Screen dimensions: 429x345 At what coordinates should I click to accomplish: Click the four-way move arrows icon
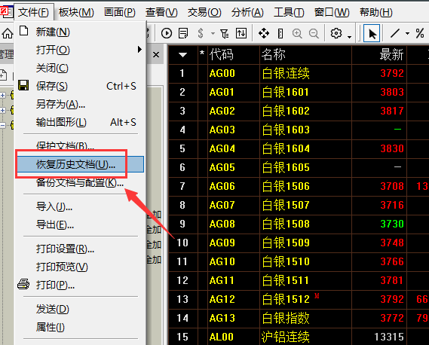pyautogui.click(x=264, y=33)
